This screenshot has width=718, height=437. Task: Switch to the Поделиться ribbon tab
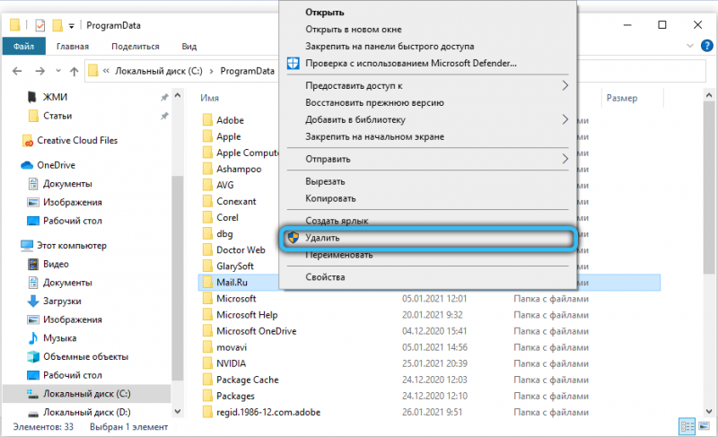coord(136,47)
